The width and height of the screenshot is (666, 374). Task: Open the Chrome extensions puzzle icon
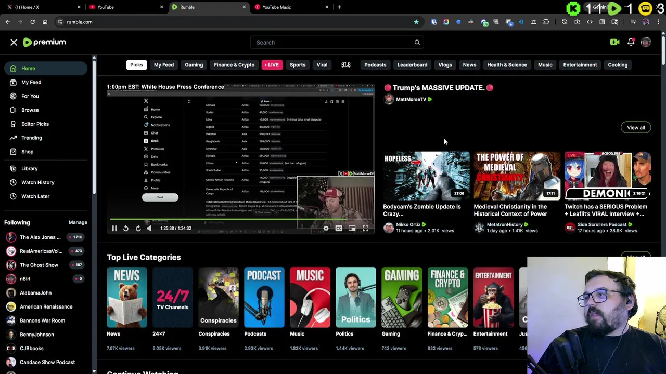(546, 22)
